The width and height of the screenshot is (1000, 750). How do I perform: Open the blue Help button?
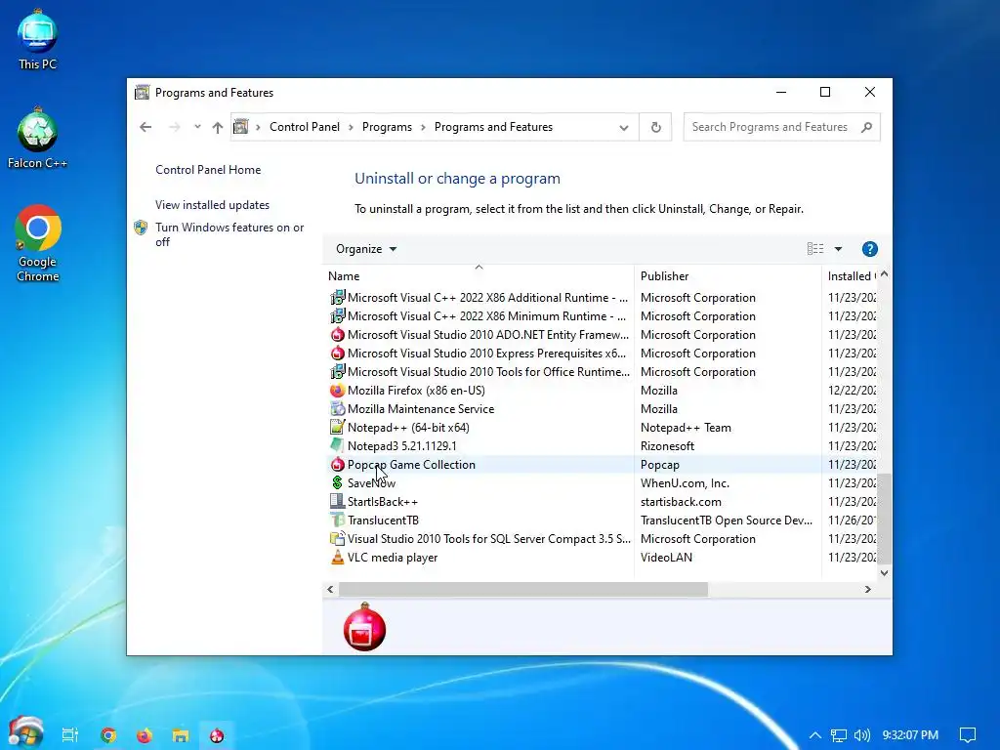coord(869,249)
